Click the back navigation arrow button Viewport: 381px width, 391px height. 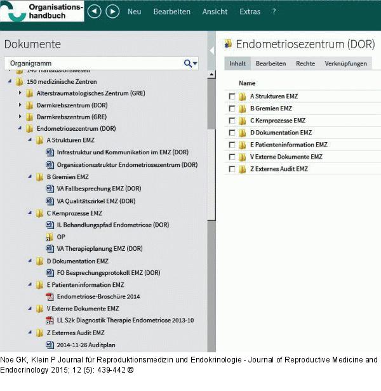pyautogui.click(x=95, y=11)
